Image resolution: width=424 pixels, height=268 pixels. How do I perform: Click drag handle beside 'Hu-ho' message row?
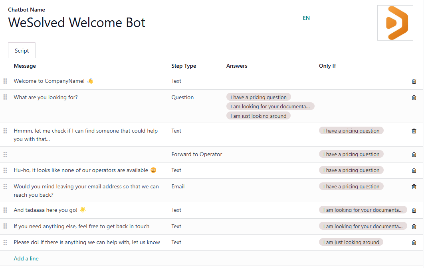tap(5, 170)
